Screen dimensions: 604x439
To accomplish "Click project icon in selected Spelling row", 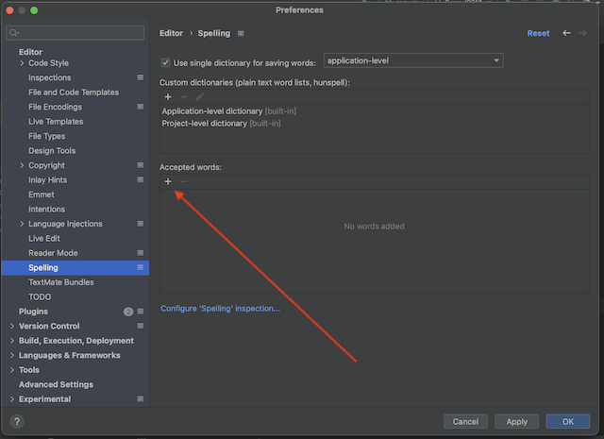I will tap(141, 267).
